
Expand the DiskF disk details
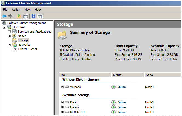coord(62,102)
